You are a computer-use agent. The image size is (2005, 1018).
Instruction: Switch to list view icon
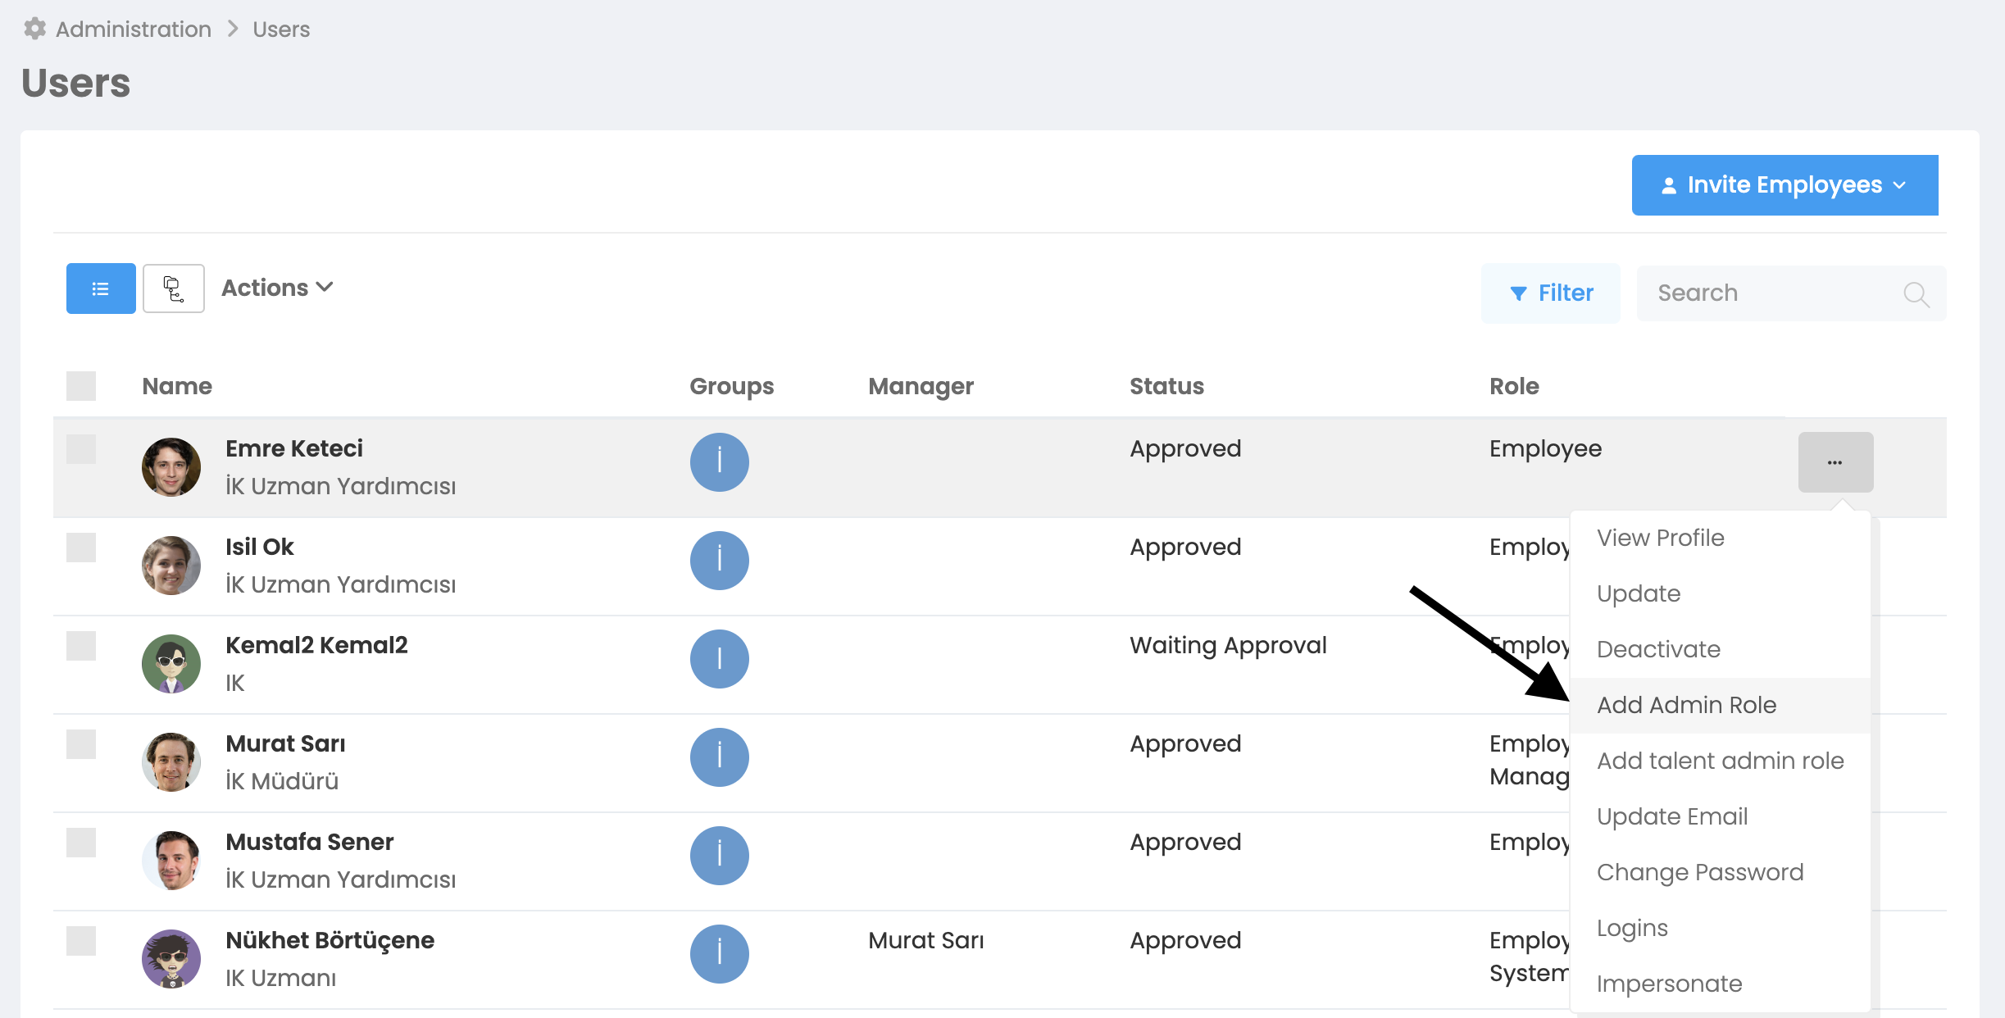click(x=101, y=289)
